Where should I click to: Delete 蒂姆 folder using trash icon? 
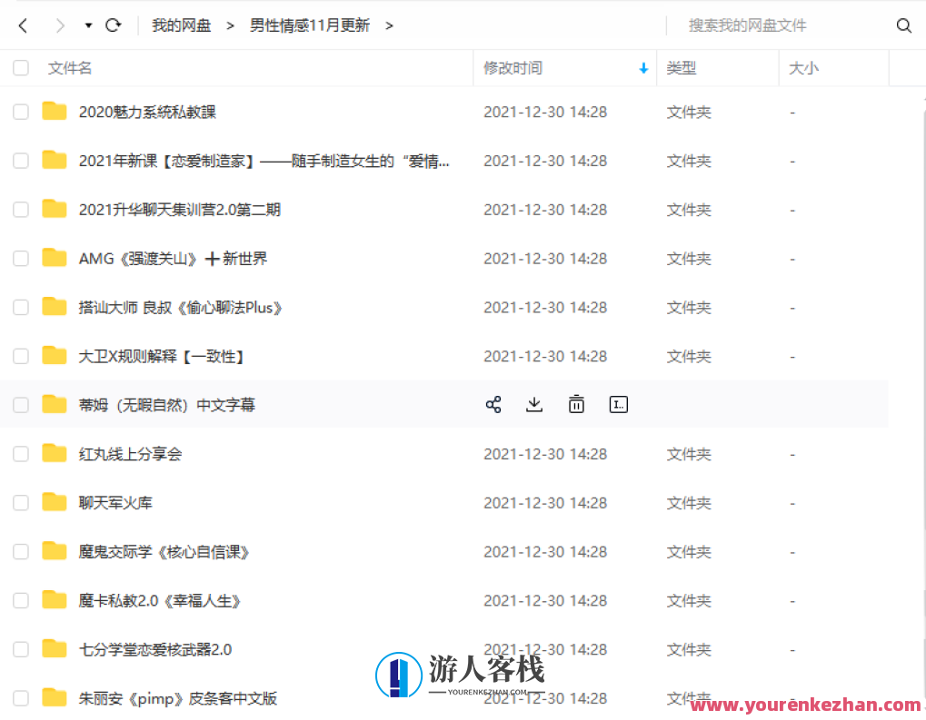576,404
